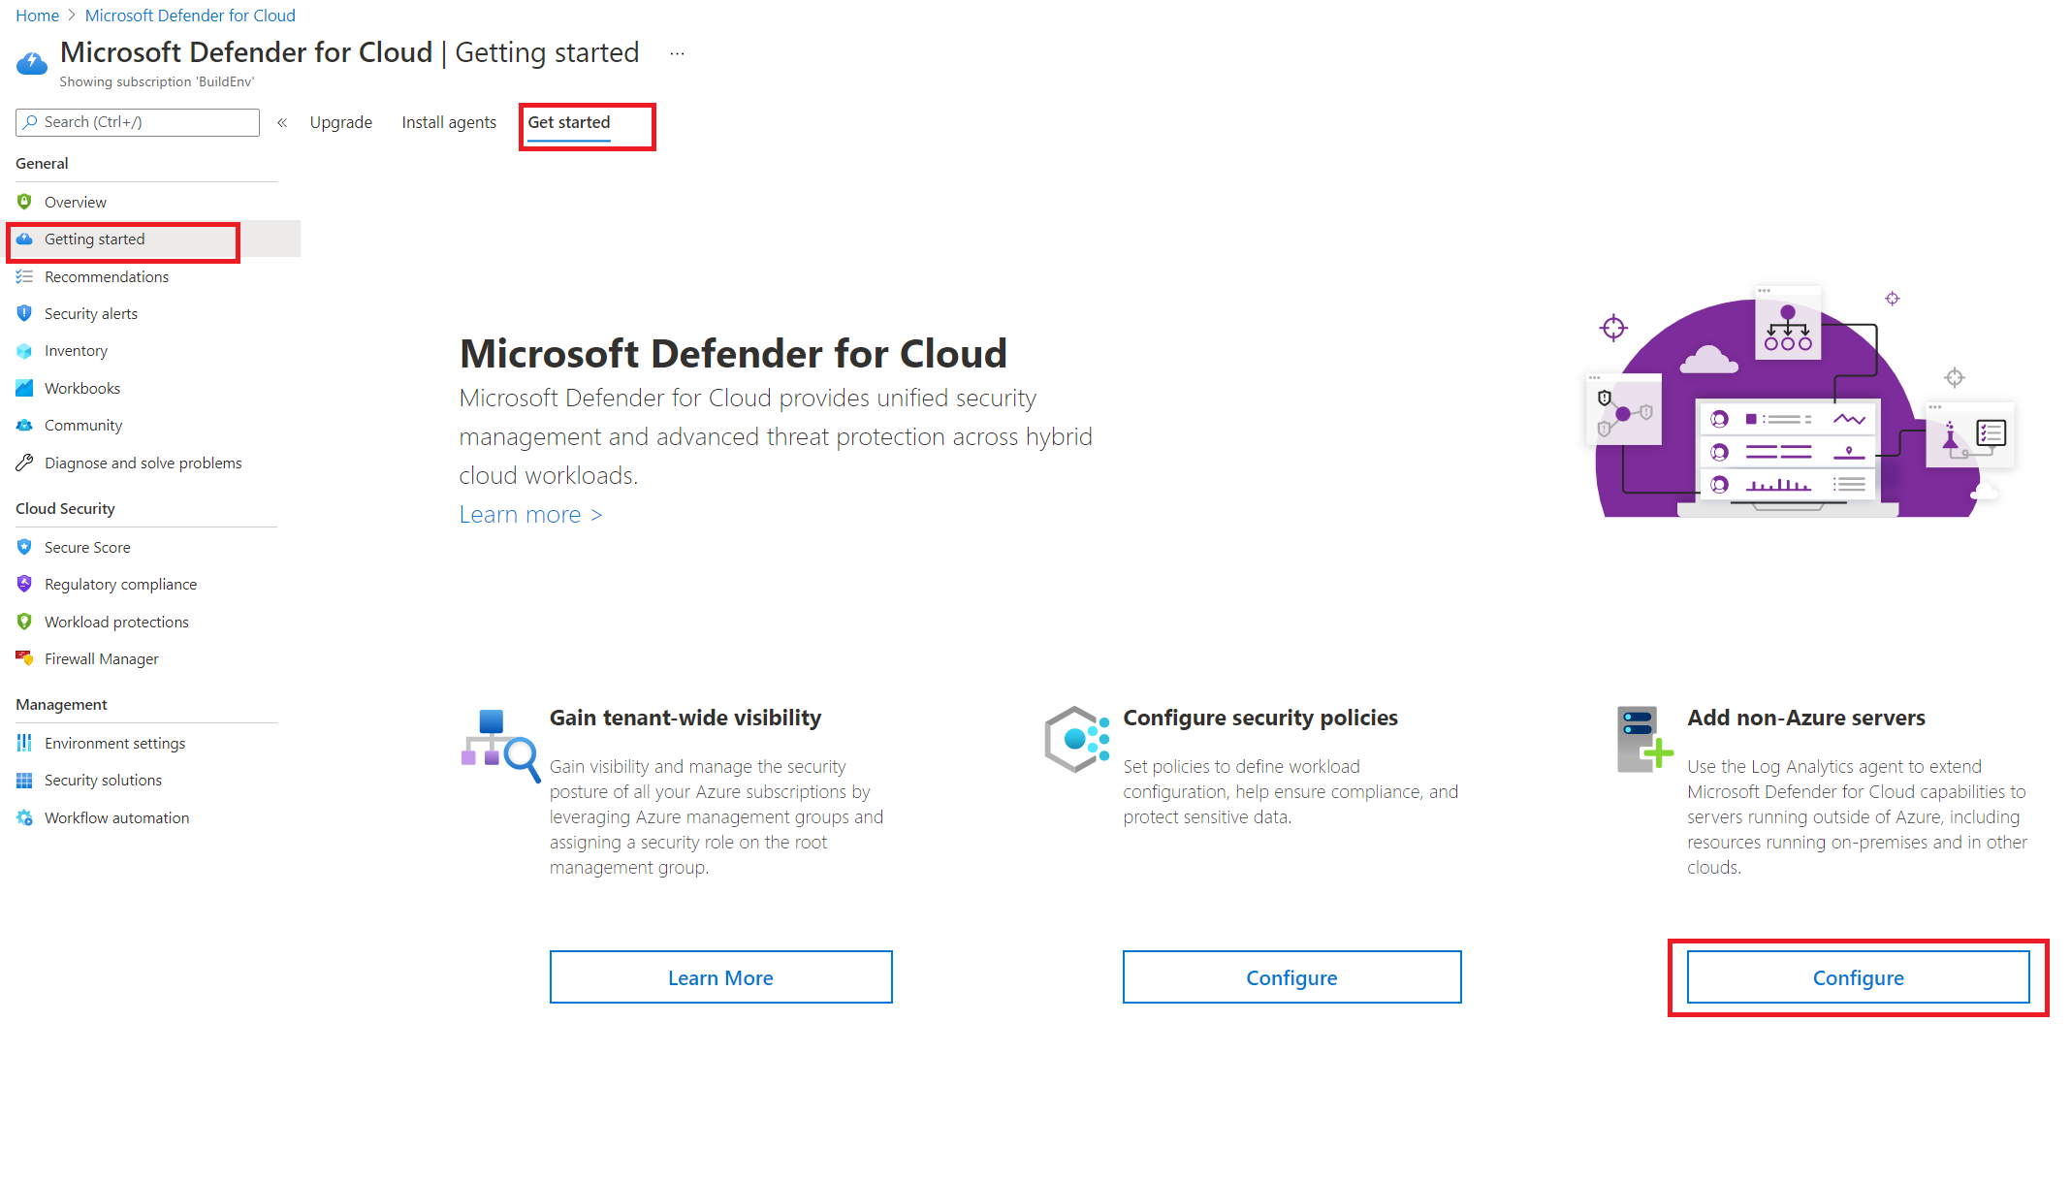Viewport: 2071px width, 1182px height.
Task: Click the Firewall Manager icon
Action: point(24,658)
